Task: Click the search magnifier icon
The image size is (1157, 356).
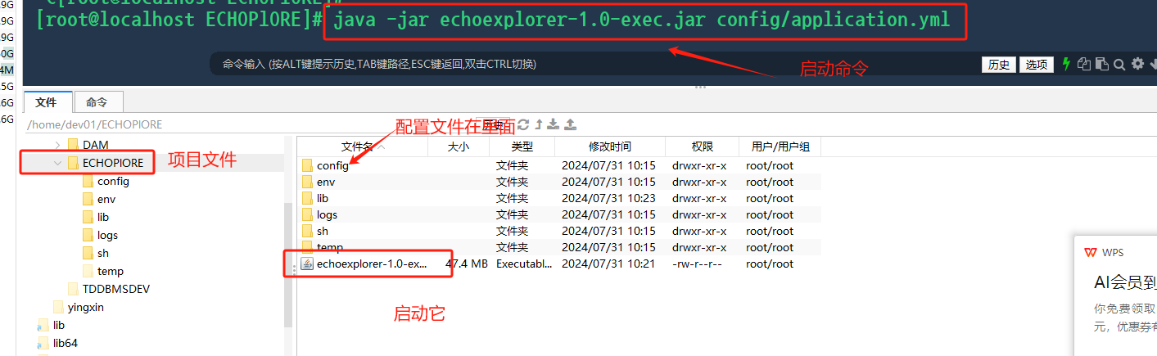Action: tap(1120, 64)
